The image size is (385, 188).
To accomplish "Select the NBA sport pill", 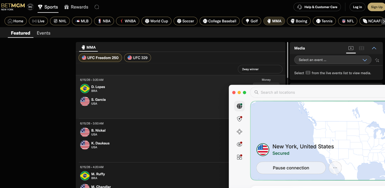I will tap(104, 21).
